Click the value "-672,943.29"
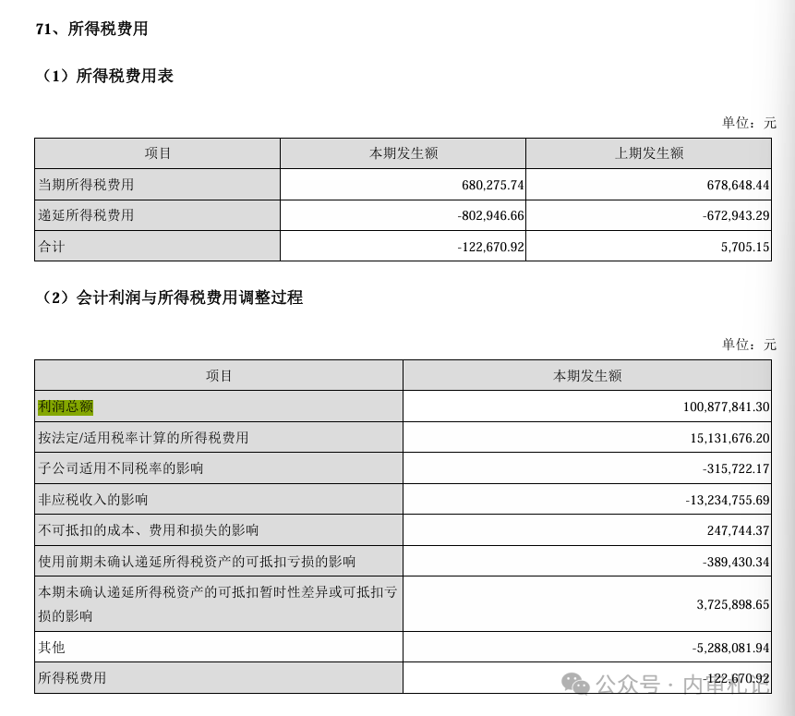Screen dimensions: 795x716 pos(736,215)
